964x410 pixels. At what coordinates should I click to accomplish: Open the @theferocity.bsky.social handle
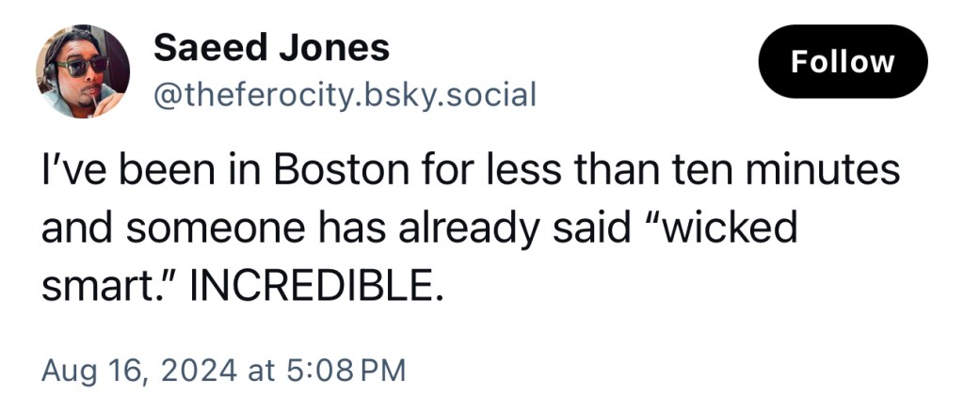(x=344, y=94)
